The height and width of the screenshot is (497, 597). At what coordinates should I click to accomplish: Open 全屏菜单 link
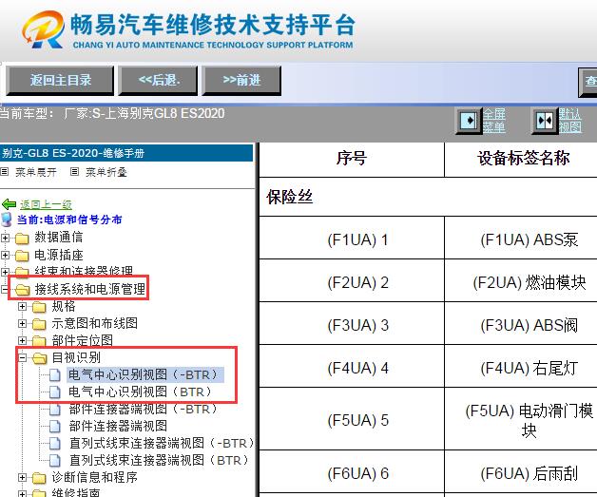pyautogui.click(x=494, y=121)
